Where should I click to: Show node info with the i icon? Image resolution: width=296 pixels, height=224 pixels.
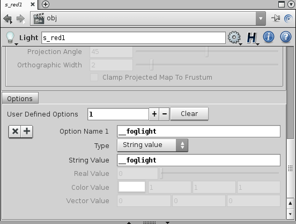click(x=269, y=37)
